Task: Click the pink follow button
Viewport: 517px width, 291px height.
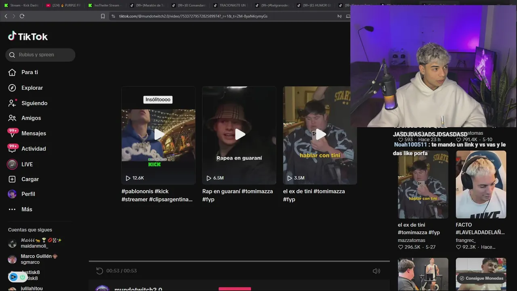Action: coord(235,289)
